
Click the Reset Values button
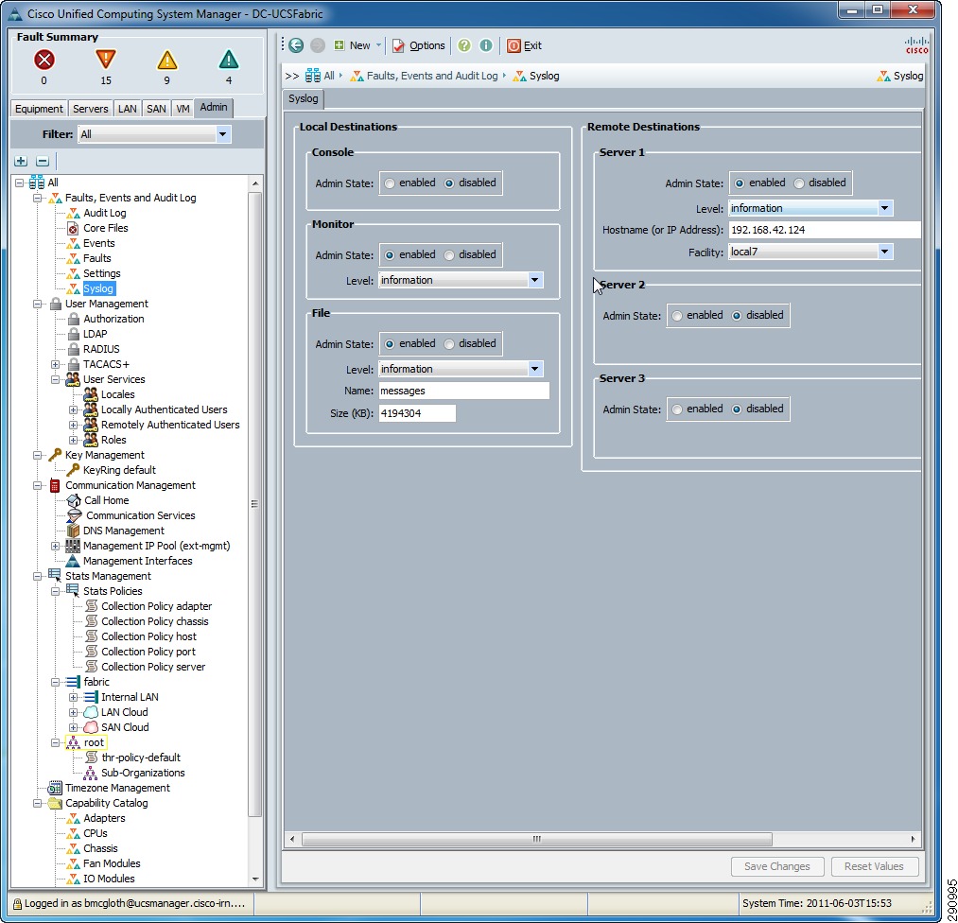click(874, 866)
